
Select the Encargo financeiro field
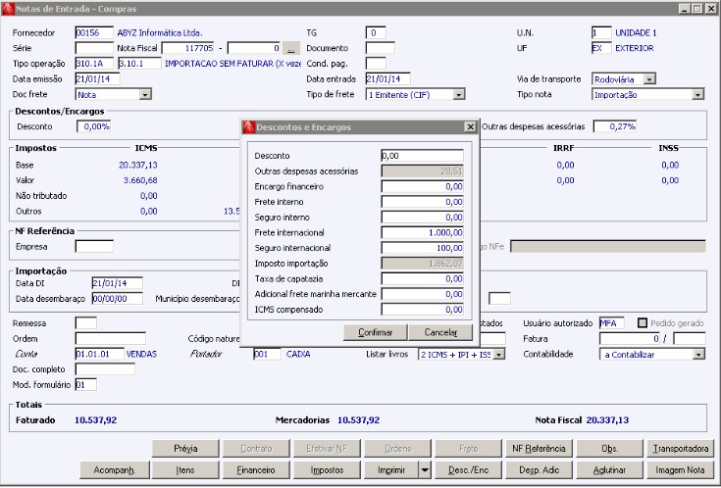tap(422, 186)
